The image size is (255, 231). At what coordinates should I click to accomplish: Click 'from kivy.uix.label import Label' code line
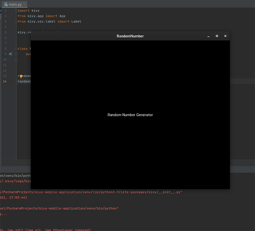(x=50, y=21)
